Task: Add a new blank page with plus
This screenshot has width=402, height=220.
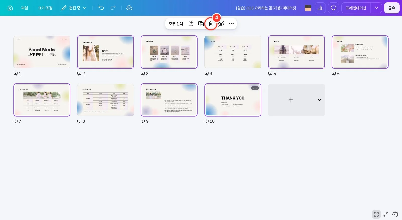Action: (x=291, y=100)
